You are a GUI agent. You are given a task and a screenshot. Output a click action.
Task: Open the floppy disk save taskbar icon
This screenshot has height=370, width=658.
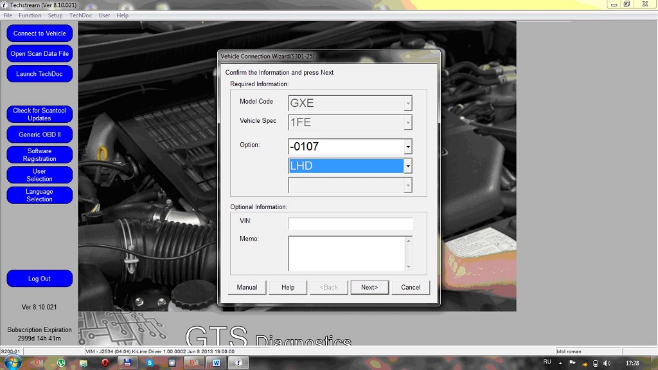pyautogui.click(x=127, y=362)
